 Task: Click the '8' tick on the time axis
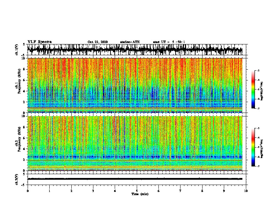[x=202, y=191]
